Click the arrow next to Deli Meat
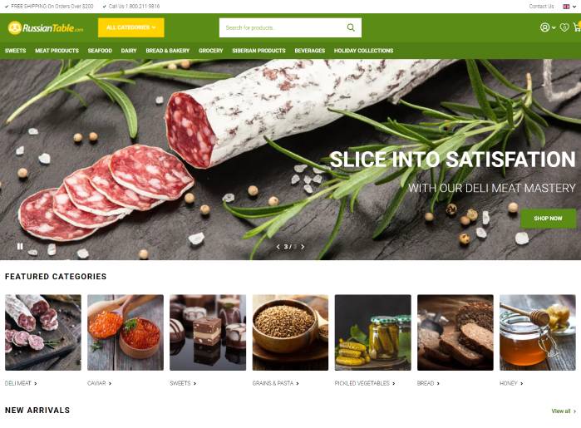Screen dimensions: 581x428 [x=36, y=383]
